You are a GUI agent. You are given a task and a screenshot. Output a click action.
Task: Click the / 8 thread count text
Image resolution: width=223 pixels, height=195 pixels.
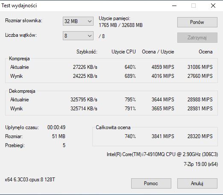tap(102, 36)
